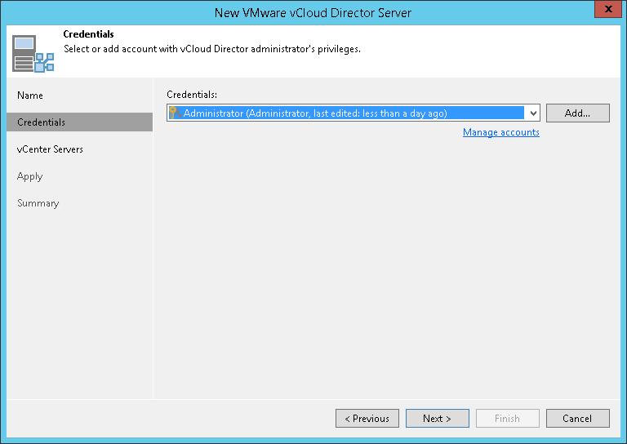The height and width of the screenshot is (444, 627).
Task: Jump to the Summary wizard step
Action: pos(38,203)
